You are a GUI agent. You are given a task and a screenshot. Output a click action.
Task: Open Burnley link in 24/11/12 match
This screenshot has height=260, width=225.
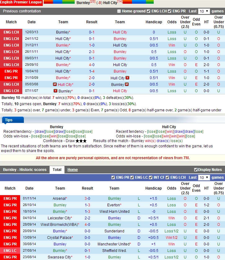click(x=120, y=39)
